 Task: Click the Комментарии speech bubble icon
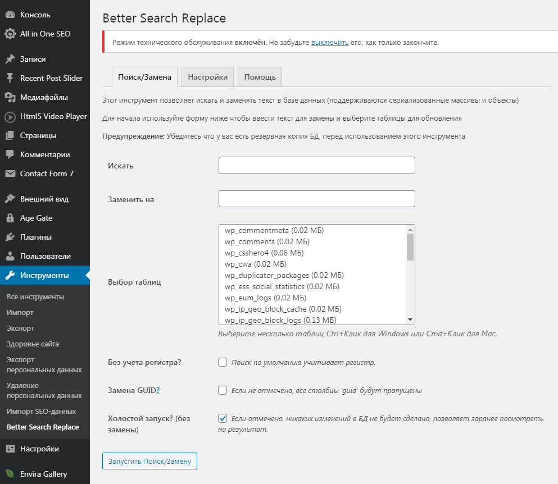[10, 154]
